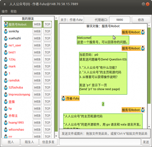Click the avatar icon beside huang1993
The width and height of the screenshot is (152, 147).
point(6,123)
